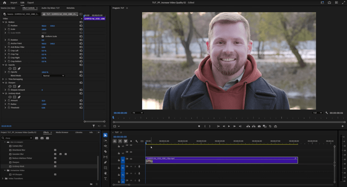Screen dimensions: 347x187
Task: Select the Razor tool
Action: click(106, 151)
